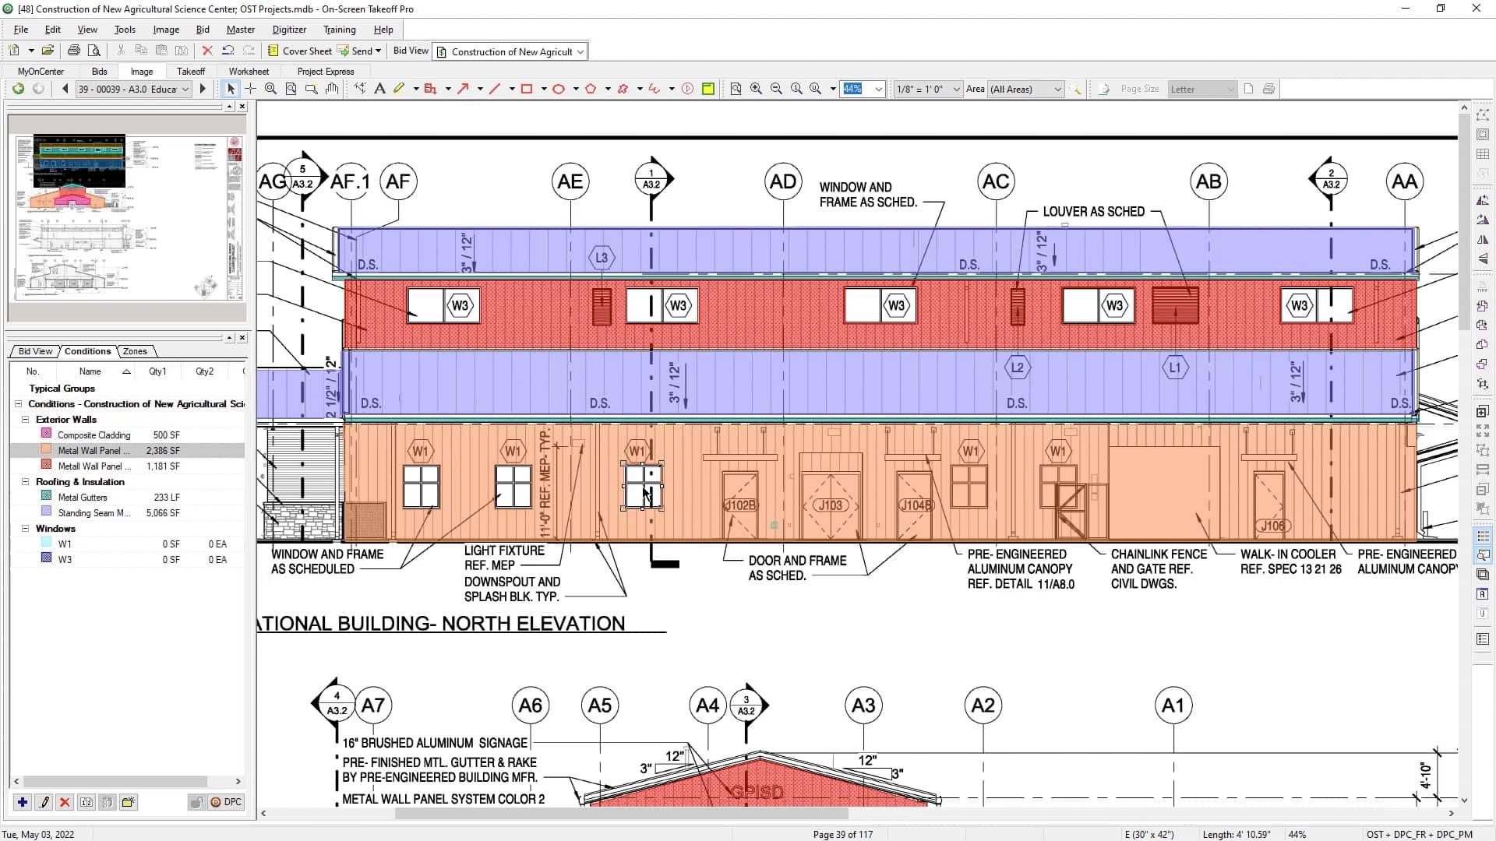Collapse the Exterior Walls group
This screenshot has height=841, width=1496.
(25, 419)
